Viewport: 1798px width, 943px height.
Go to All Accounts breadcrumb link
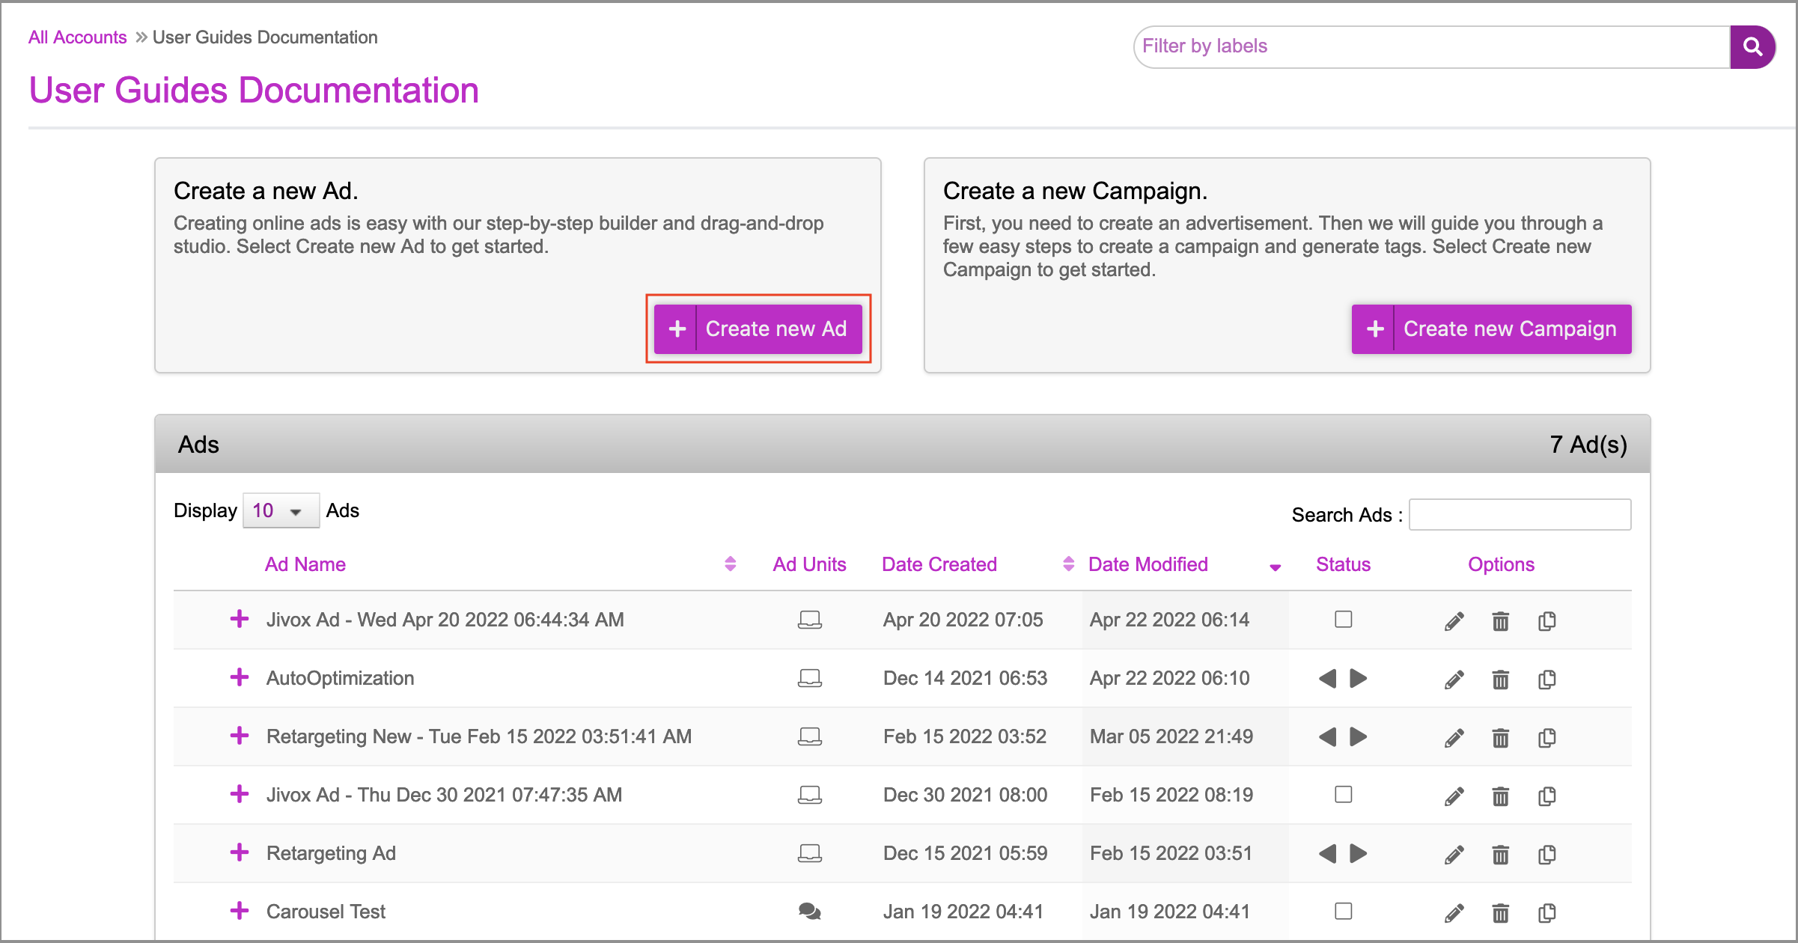(78, 37)
